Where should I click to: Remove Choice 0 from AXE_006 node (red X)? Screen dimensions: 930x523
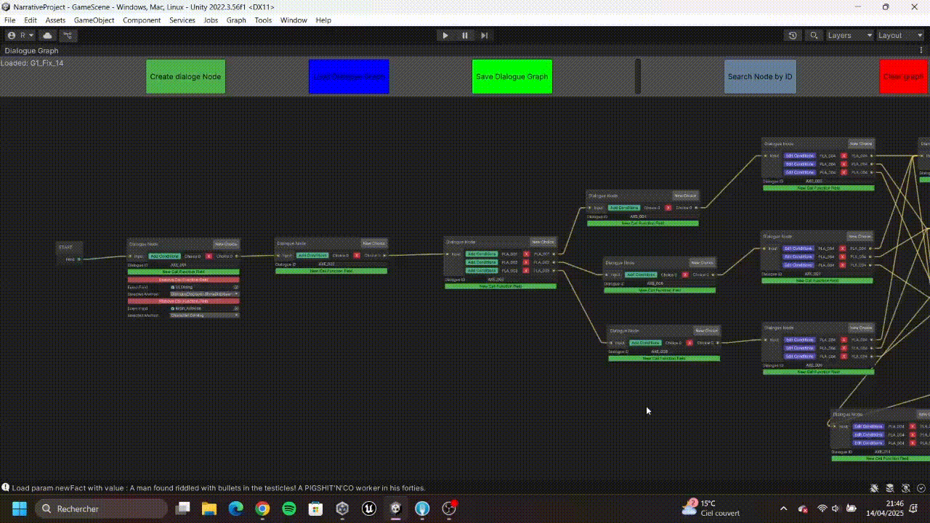click(x=685, y=275)
